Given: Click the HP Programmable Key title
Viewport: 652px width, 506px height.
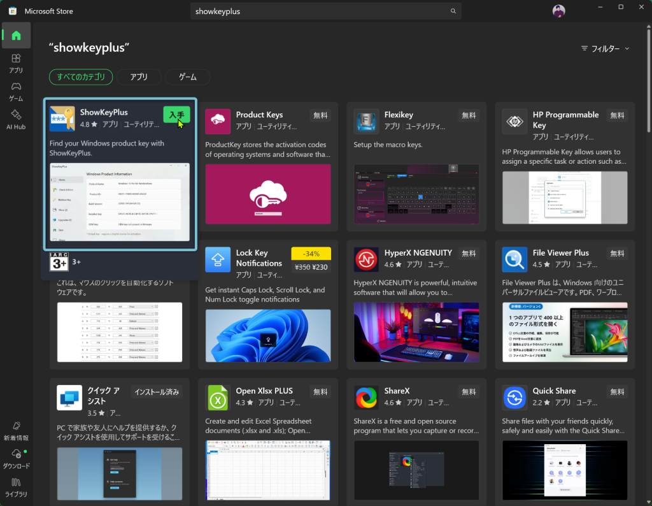Looking at the screenshot, I should [566, 120].
